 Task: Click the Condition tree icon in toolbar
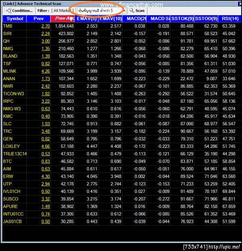pyautogui.click(x=8, y=11)
